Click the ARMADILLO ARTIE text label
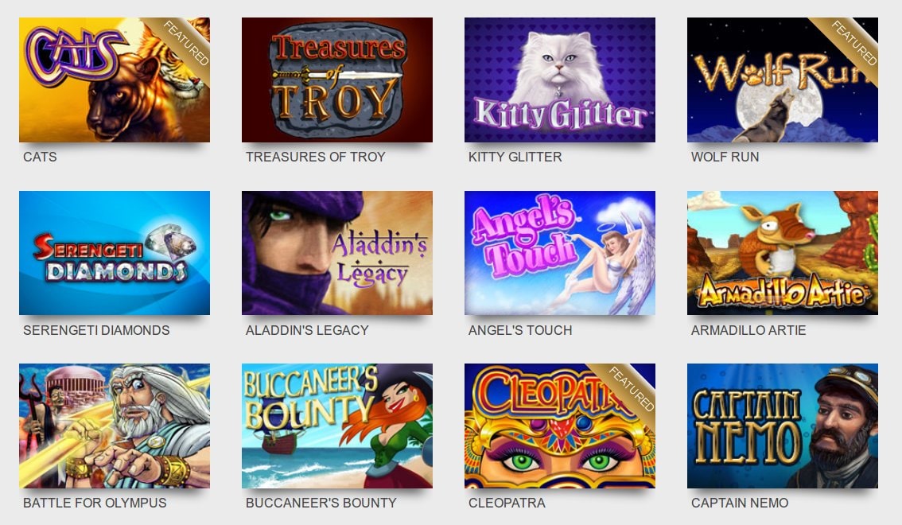902x525 pixels. click(x=748, y=331)
